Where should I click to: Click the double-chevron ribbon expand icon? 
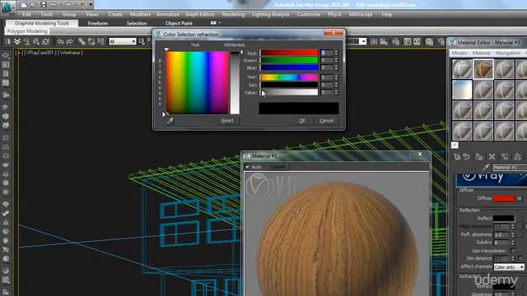(x=16, y=42)
